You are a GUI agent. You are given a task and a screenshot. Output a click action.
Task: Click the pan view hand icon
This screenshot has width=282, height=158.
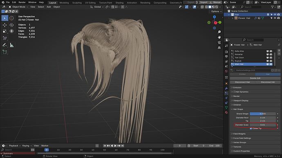click(219, 37)
